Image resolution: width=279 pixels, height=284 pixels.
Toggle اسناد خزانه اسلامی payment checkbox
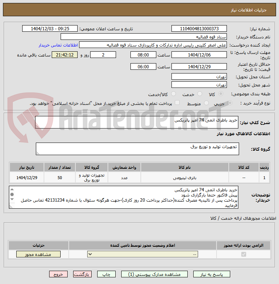(x=177, y=103)
